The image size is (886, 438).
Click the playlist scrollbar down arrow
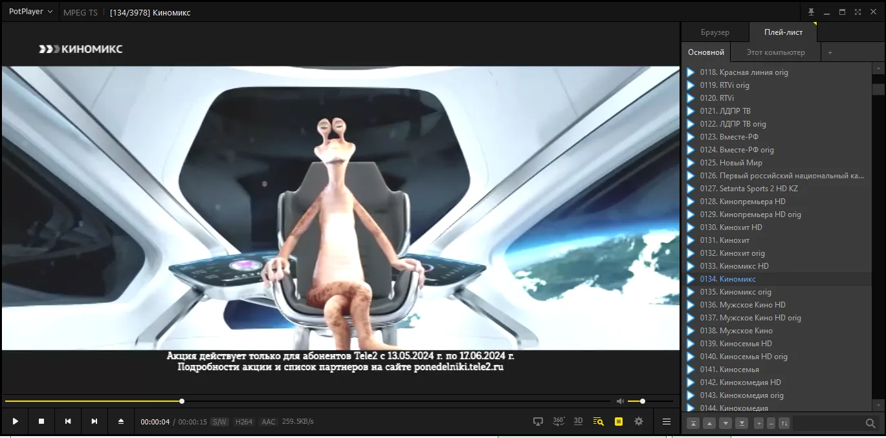coord(878,405)
